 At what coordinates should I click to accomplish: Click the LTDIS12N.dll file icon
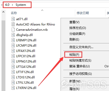point(13,77)
